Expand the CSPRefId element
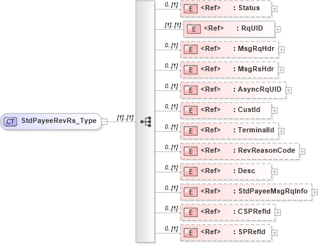This screenshot has width=318, height=245. click(x=278, y=213)
